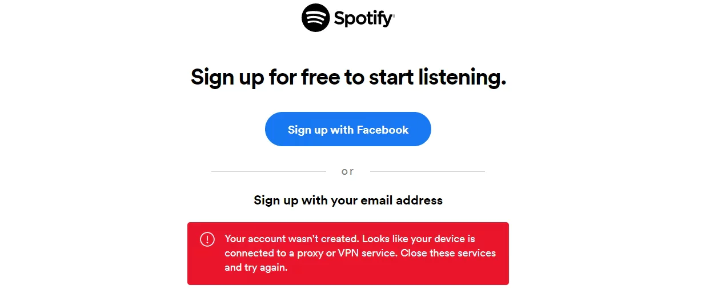
Task: Click the horizontal line left of "or"
Action: click(268, 171)
